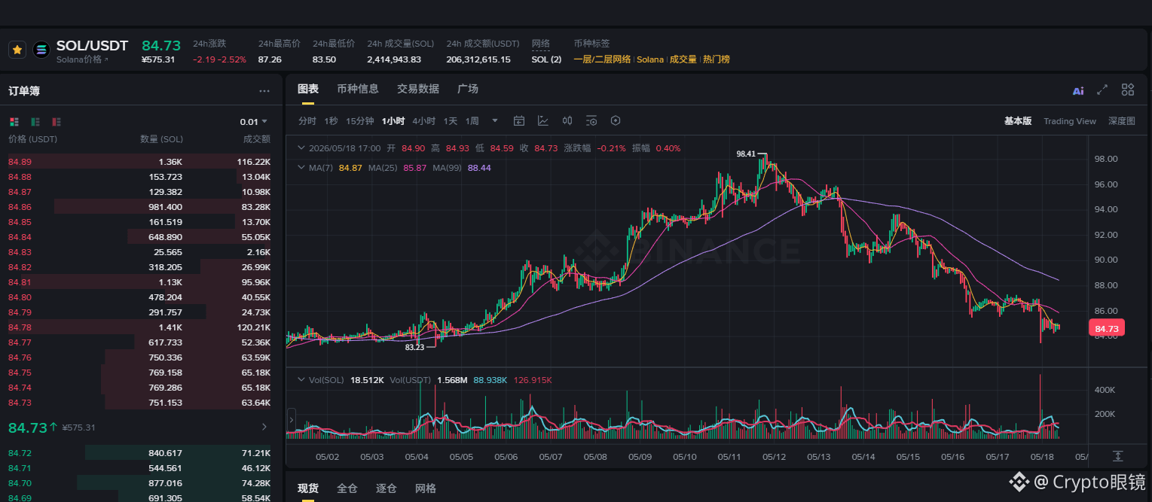Switch to 全仓 margin tab
The width and height of the screenshot is (1152, 502).
point(347,488)
